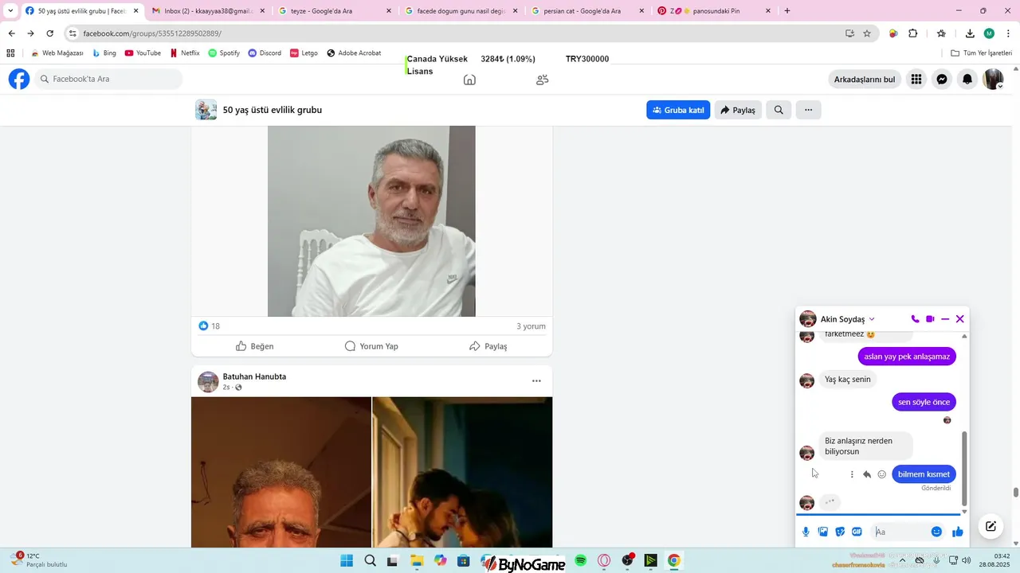The height and width of the screenshot is (573, 1020).
Task: Go to the Facebook home page logo
Action: tap(19, 80)
